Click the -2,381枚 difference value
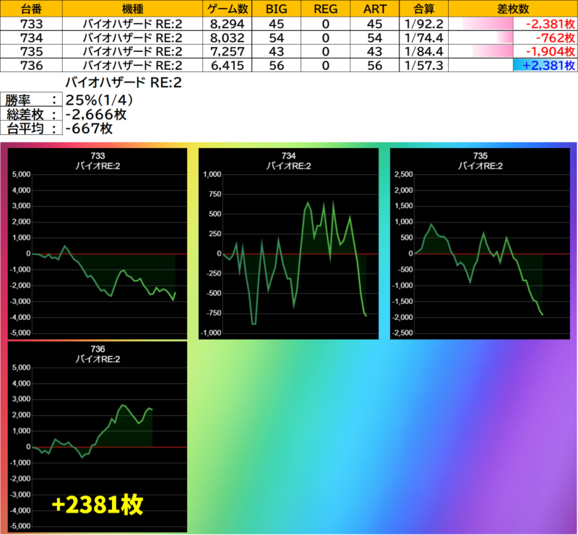 click(550, 24)
